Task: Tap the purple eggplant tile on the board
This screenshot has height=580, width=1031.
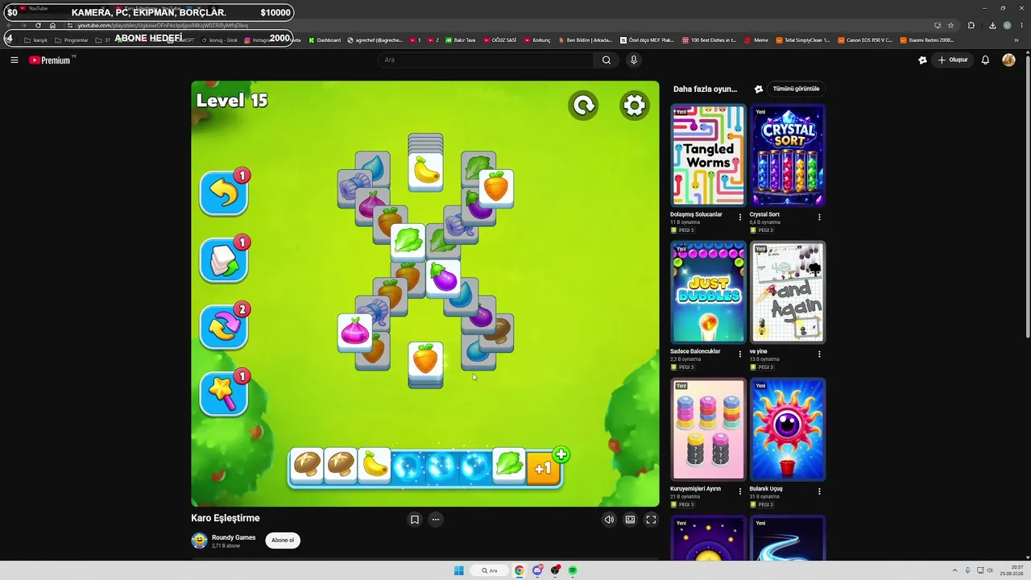Action: (443, 278)
